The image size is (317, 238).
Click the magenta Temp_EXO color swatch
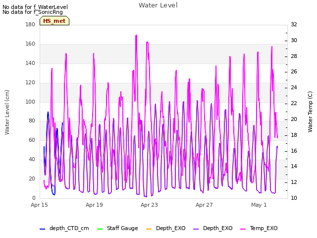pos(243,229)
